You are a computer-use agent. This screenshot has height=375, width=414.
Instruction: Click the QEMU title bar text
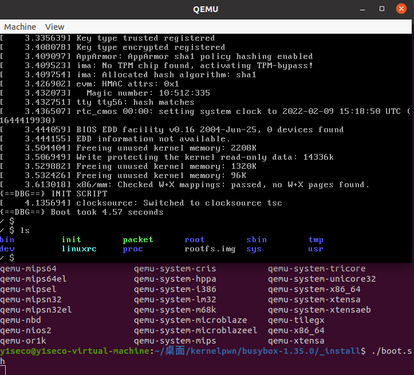click(x=206, y=9)
